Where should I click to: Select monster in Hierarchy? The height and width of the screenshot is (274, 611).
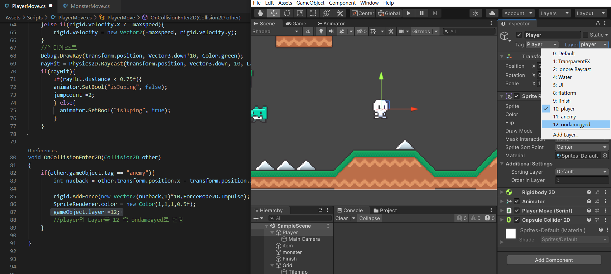click(x=292, y=252)
